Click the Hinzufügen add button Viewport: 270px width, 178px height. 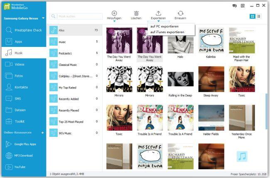tap(114, 15)
